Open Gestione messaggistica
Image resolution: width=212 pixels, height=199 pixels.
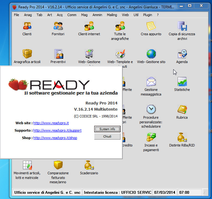coord(151,82)
